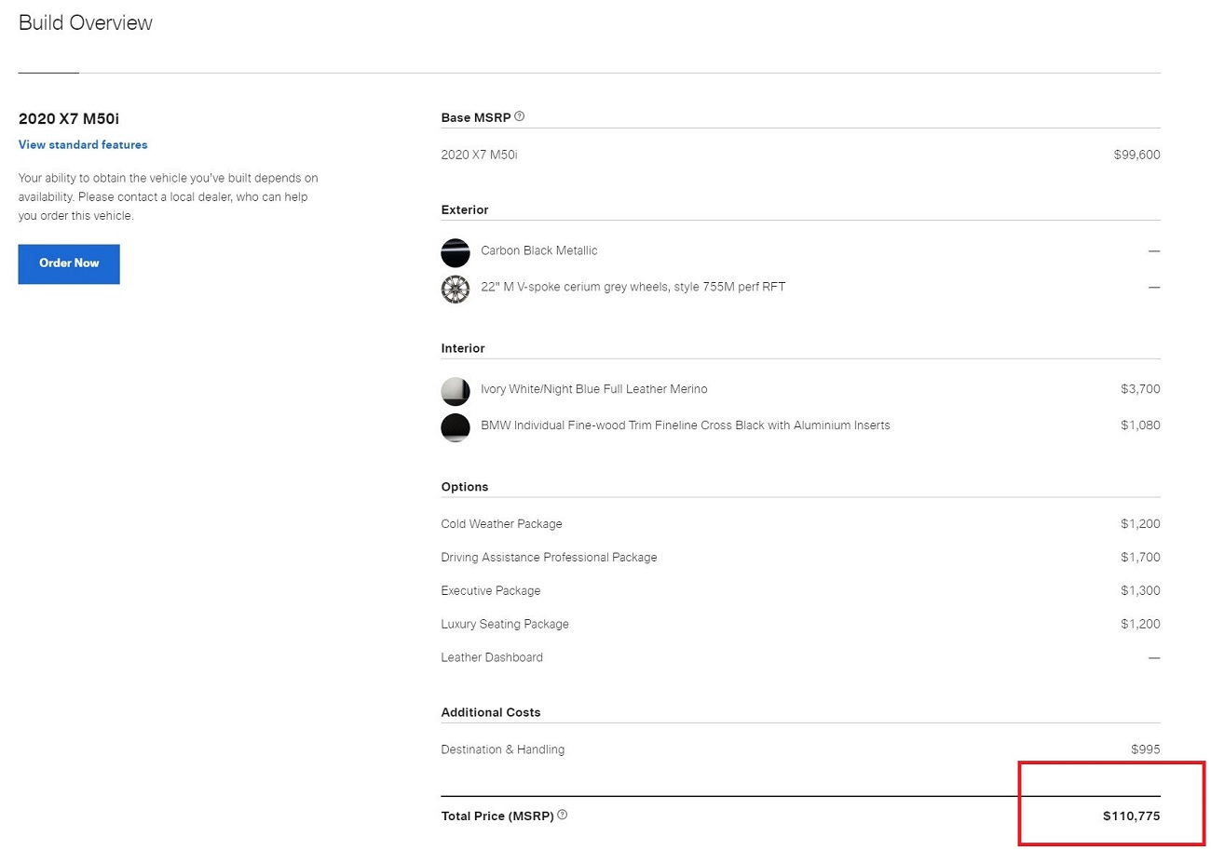Open the View standard features link

[83, 144]
